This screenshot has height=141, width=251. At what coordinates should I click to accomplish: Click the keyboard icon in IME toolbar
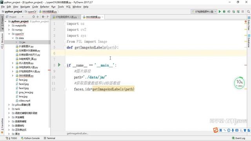point(237,130)
